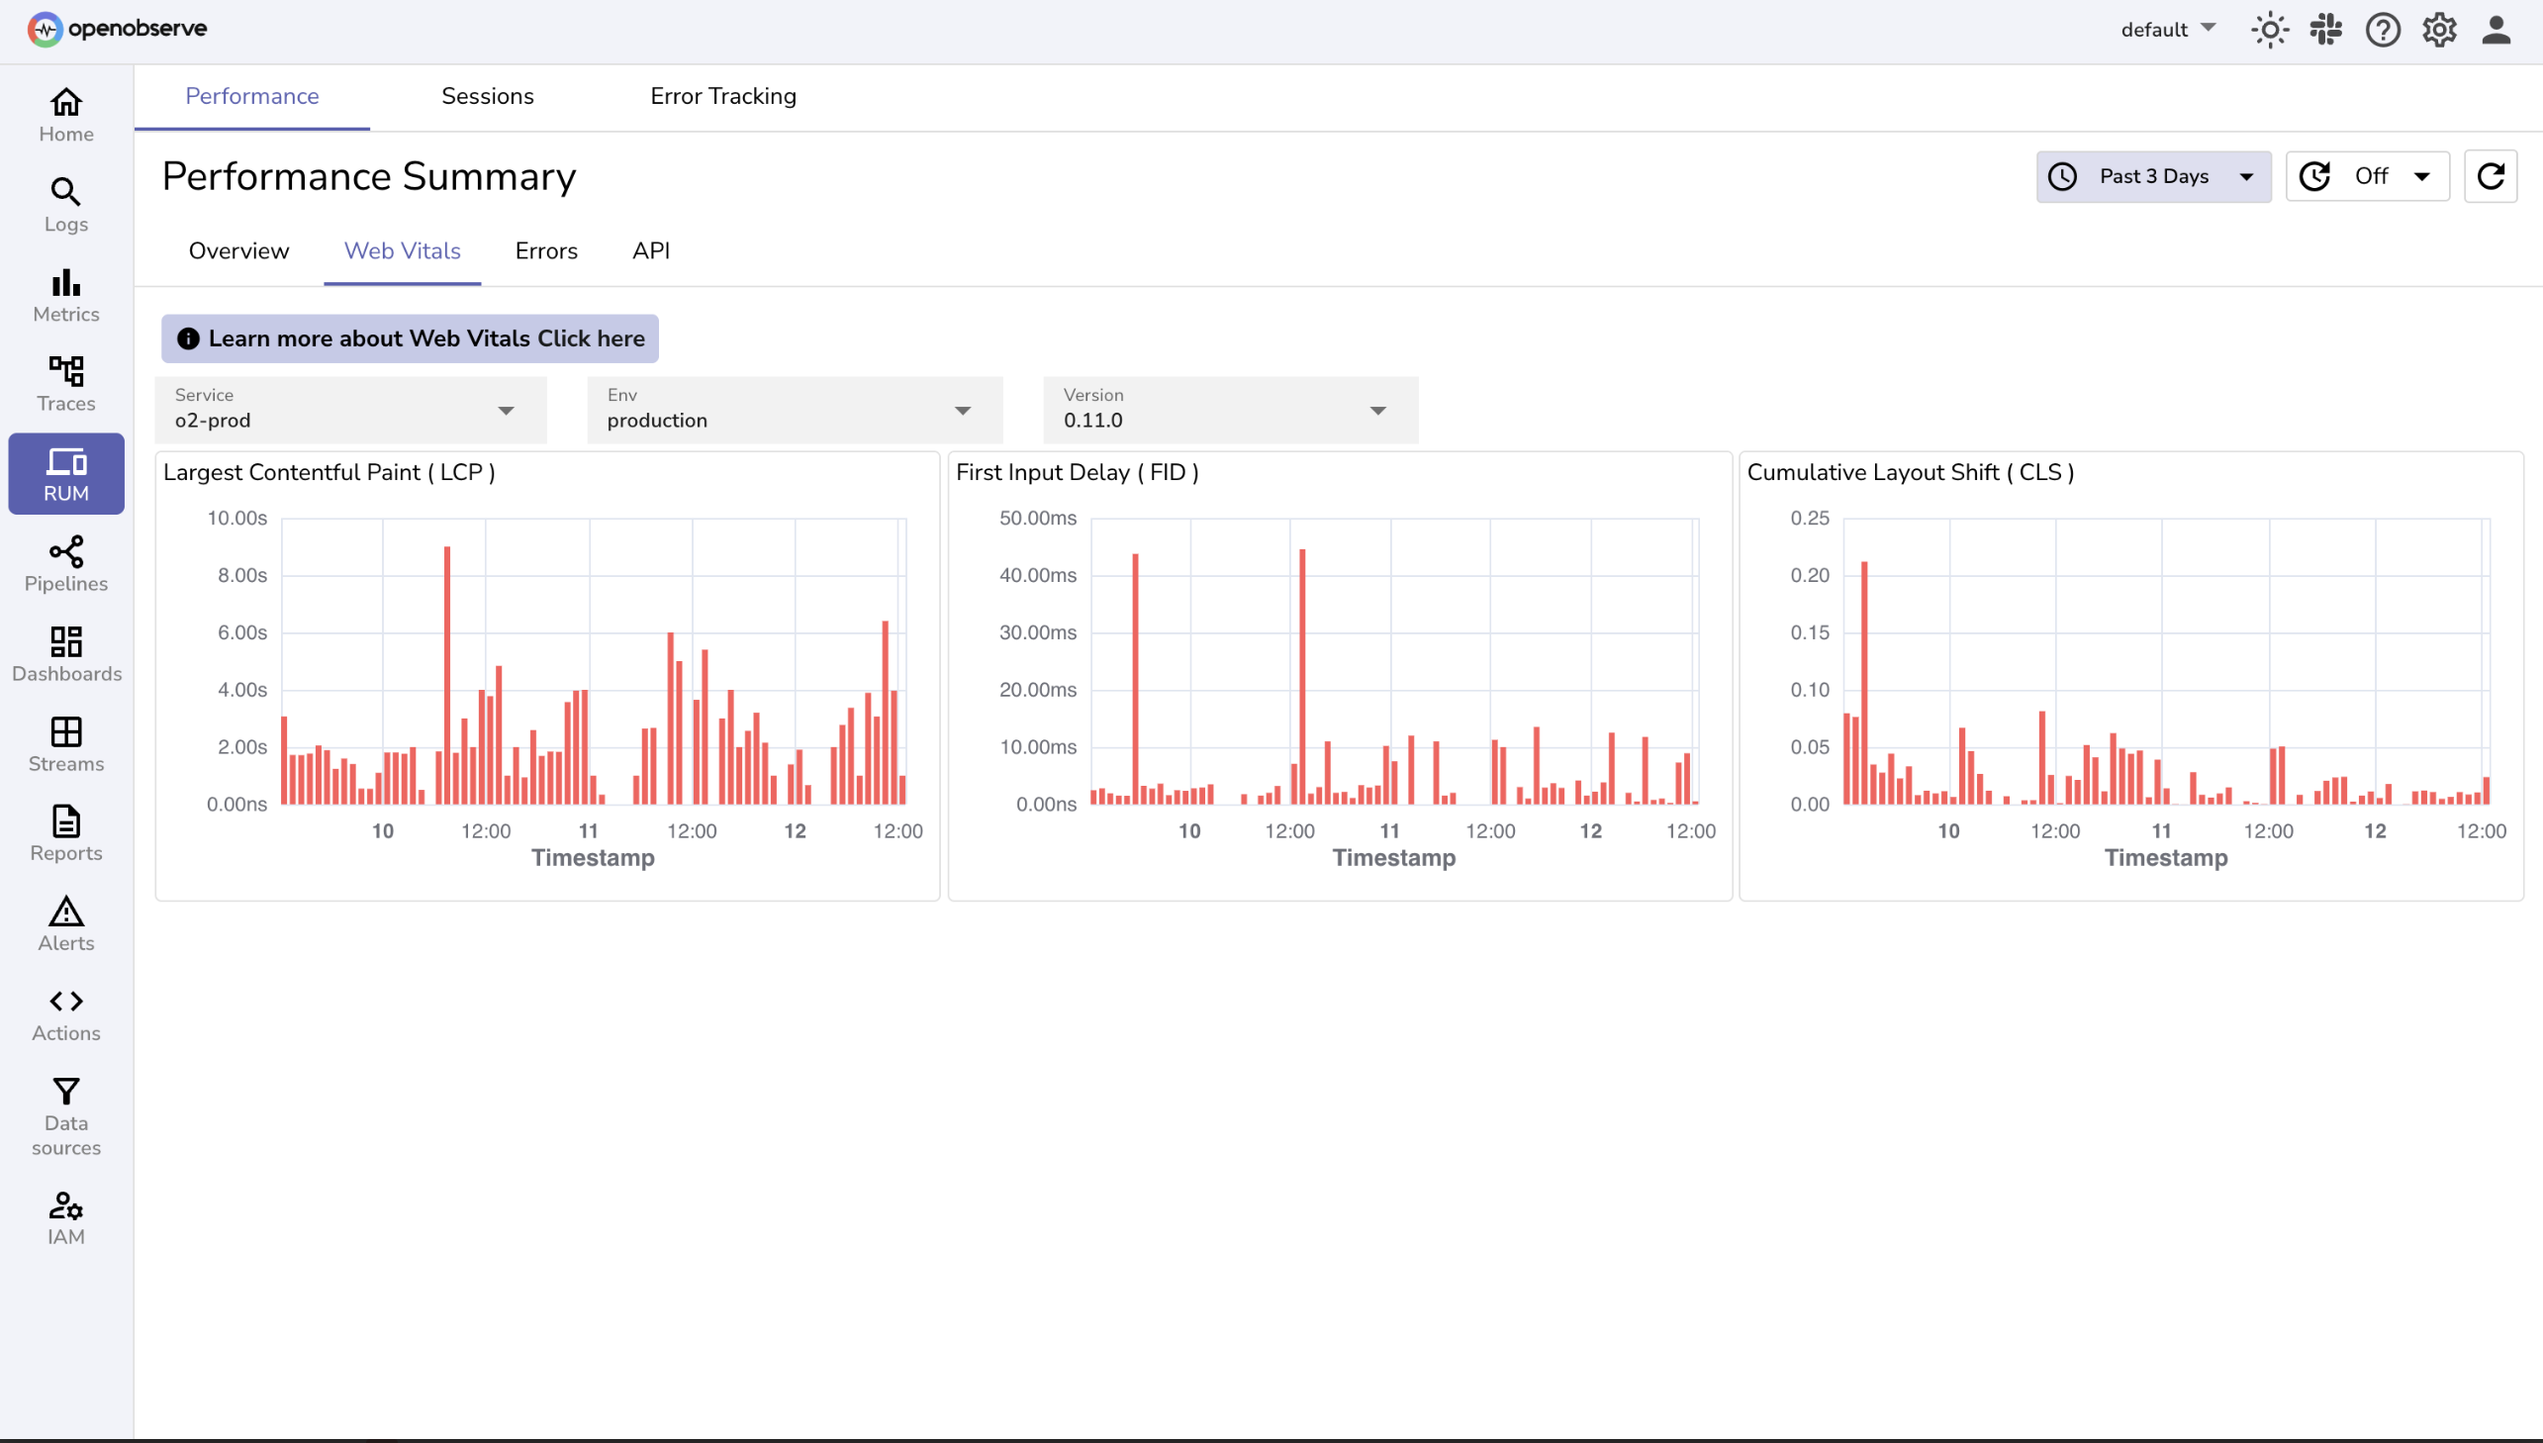Open the IAM section

tap(65, 1219)
